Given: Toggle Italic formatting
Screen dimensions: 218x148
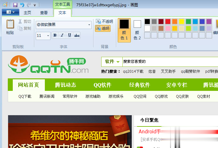Looking at the screenshot, I should pyautogui.click(x=62, y=35).
